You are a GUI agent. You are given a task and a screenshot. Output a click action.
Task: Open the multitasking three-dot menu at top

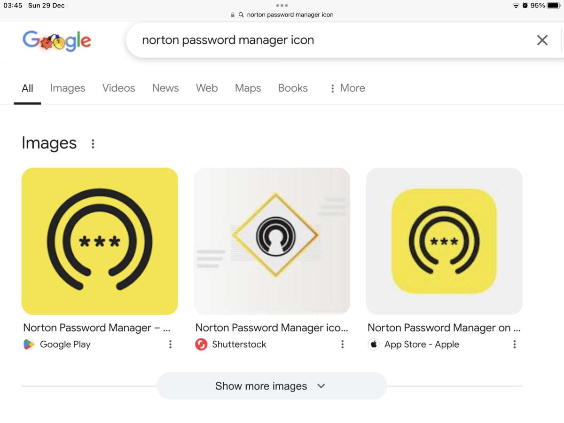coord(282,5)
